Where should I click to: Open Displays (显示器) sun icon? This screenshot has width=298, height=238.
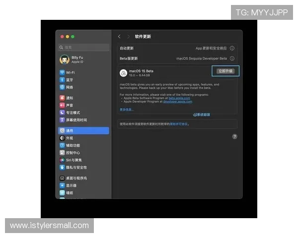pyautogui.click(x=62, y=185)
